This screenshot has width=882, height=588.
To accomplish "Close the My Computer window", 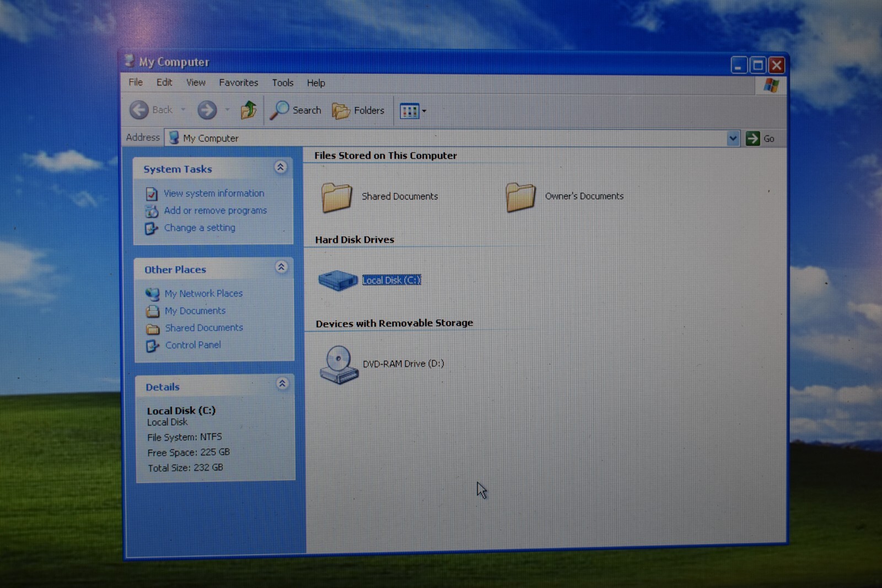I will [x=777, y=65].
